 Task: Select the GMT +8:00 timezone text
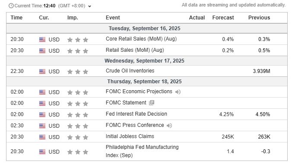(x=72, y=6)
